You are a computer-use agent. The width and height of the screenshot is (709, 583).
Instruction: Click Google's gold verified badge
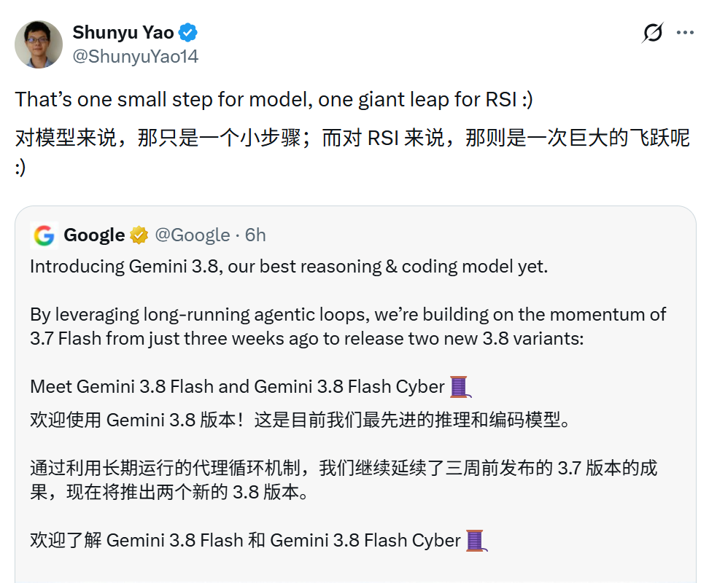click(x=139, y=235)
